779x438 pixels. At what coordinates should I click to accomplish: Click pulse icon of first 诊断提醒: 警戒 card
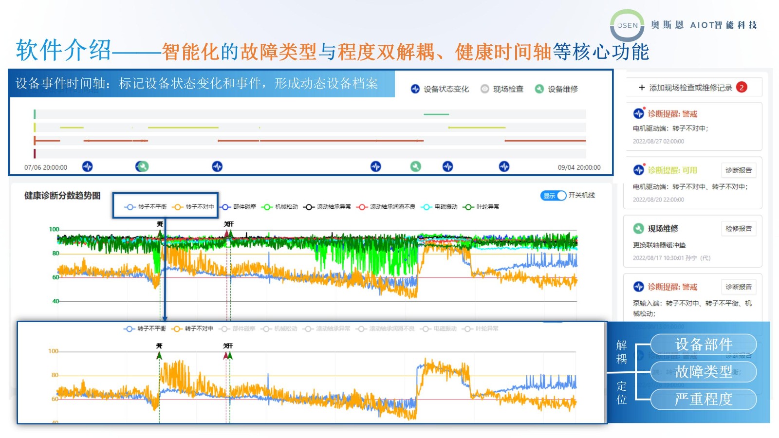tap(638, 113)
